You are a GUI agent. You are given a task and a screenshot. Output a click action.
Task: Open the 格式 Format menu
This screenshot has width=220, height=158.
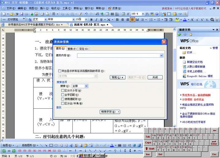[x=56, y=8]
